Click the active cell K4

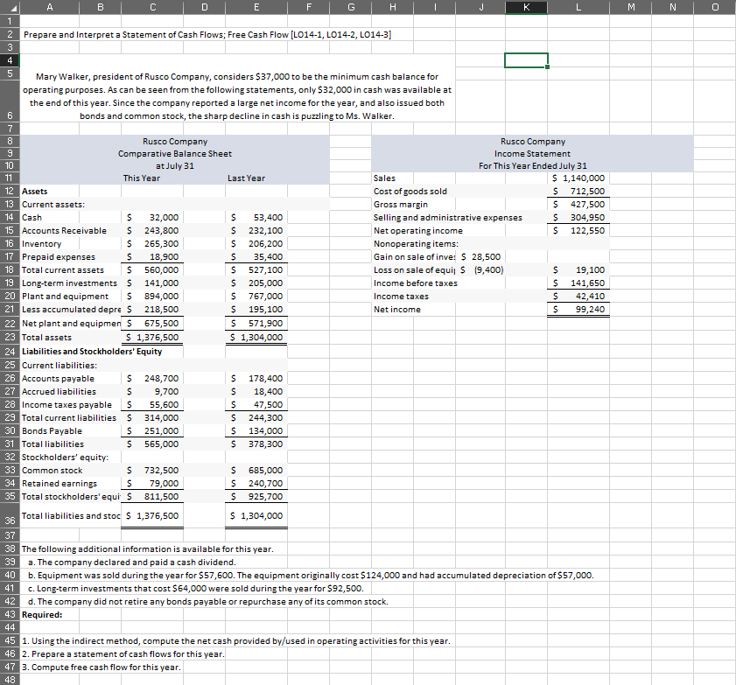coord(526,60)
